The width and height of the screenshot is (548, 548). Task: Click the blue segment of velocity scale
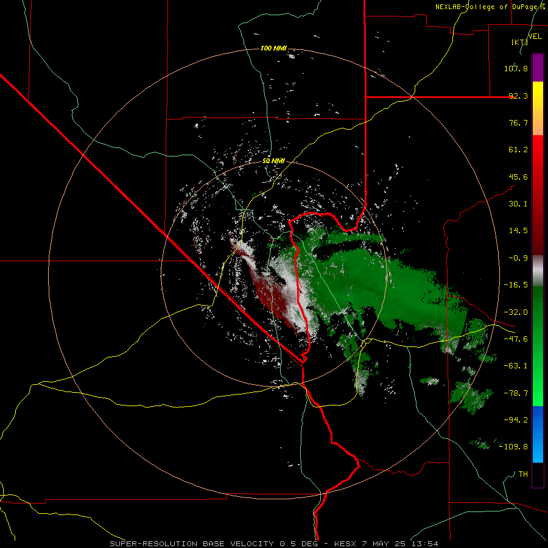pos(538,434)
